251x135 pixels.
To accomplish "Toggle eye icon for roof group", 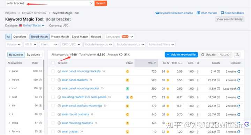I will [x=40, y=88].
